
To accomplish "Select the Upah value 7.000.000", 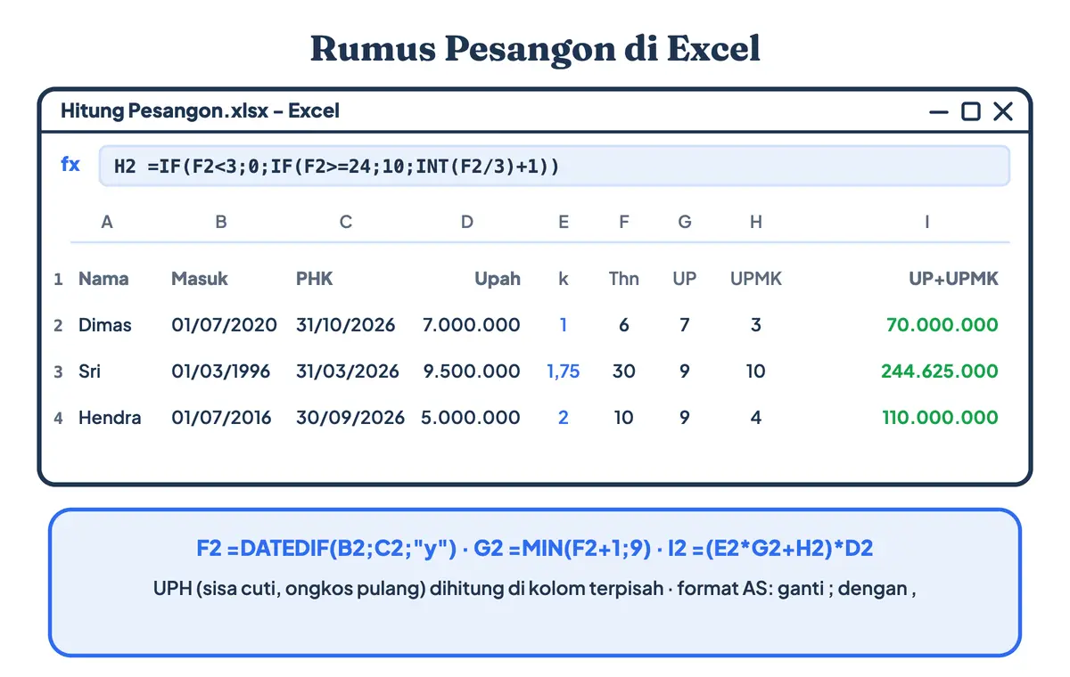I will point(472,325).
